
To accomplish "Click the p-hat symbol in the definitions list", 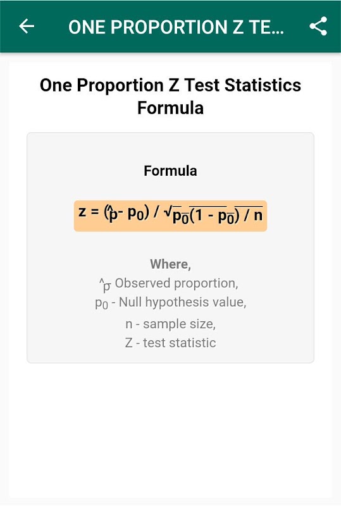I will pos(105,285).
